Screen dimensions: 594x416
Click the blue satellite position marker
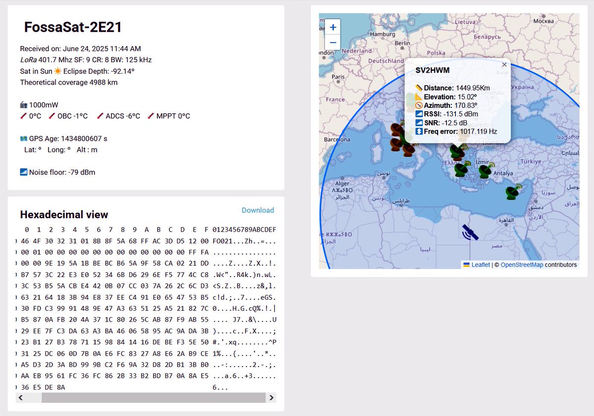tap(470, 232)
